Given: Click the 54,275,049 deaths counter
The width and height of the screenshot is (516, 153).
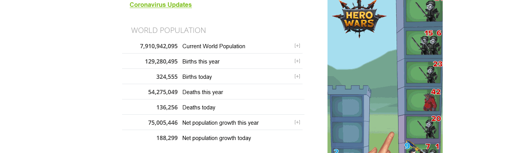Looking at the screenshot, I should (163, 92).
